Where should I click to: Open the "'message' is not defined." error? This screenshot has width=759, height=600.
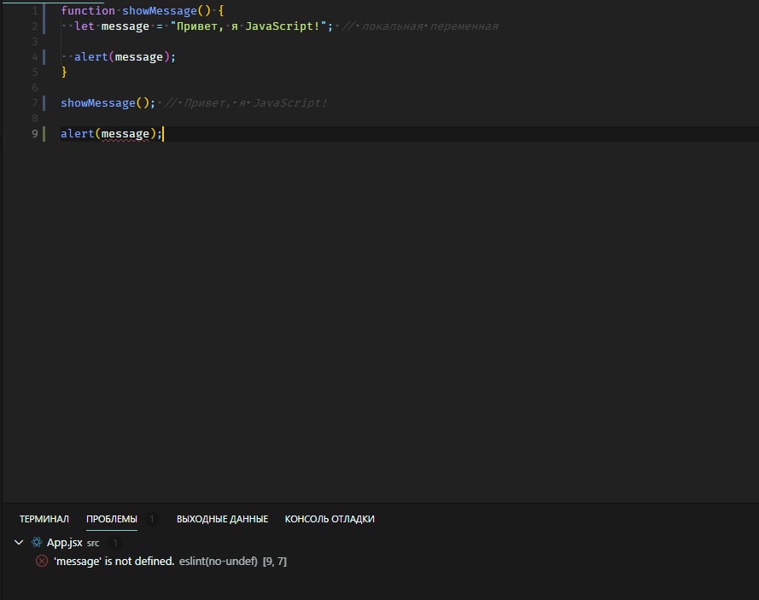click(114, 562)
